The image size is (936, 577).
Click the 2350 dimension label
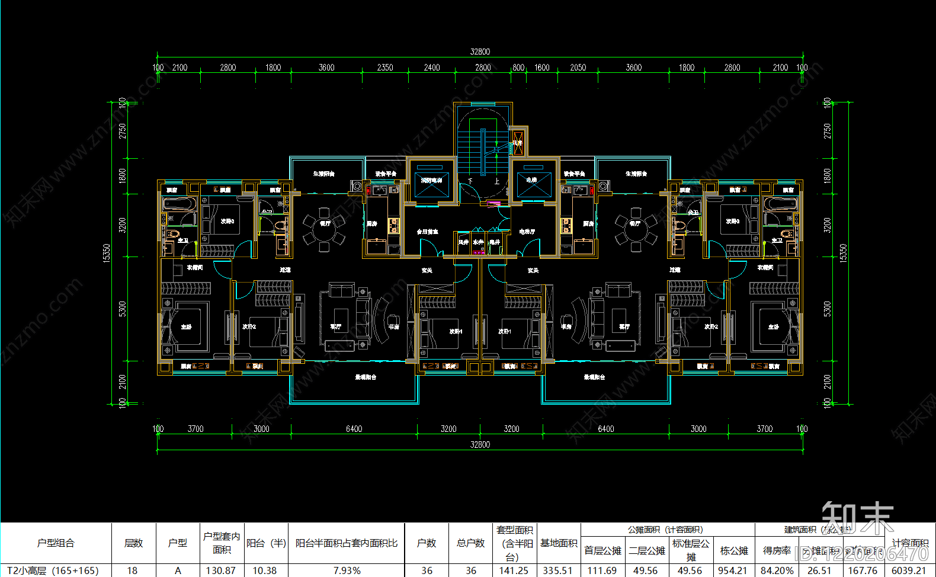click(x=385, y=68)
